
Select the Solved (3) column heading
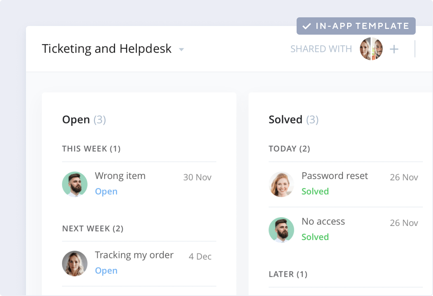coord(294,119)
